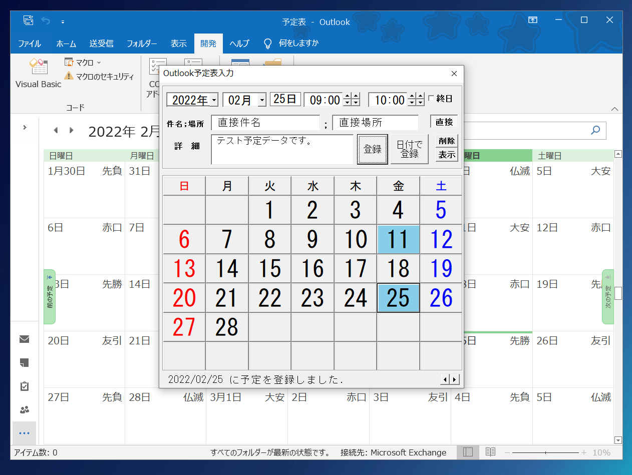Switch to Mail from the navigation bar
The image size is (632, 475).
pyautogui.click(x=24, y=339)
